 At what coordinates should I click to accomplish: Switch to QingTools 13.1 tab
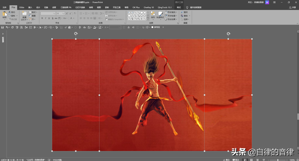[165, 7]
